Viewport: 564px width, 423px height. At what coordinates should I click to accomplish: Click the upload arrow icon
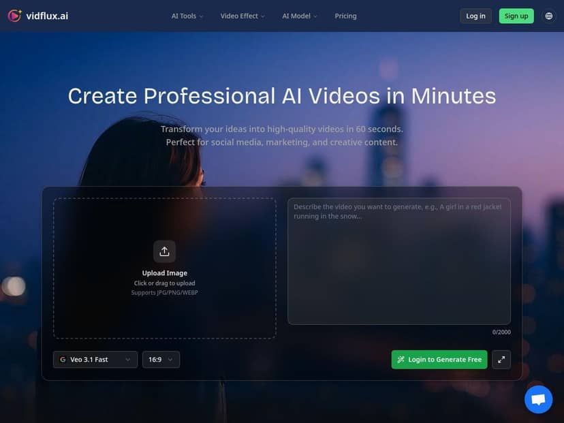click(x=164, y=251)
